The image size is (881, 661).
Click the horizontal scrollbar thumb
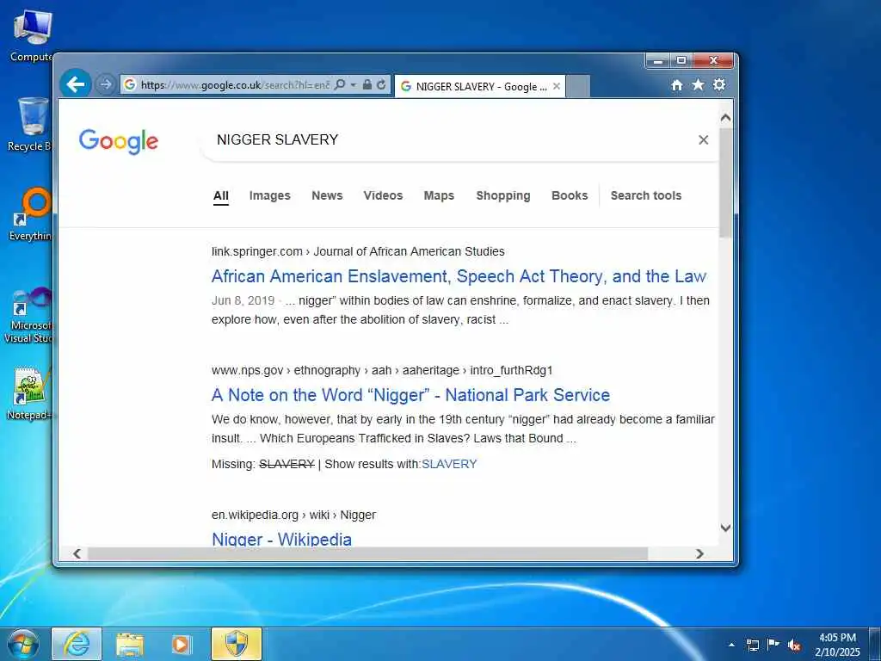coord(368,553)
